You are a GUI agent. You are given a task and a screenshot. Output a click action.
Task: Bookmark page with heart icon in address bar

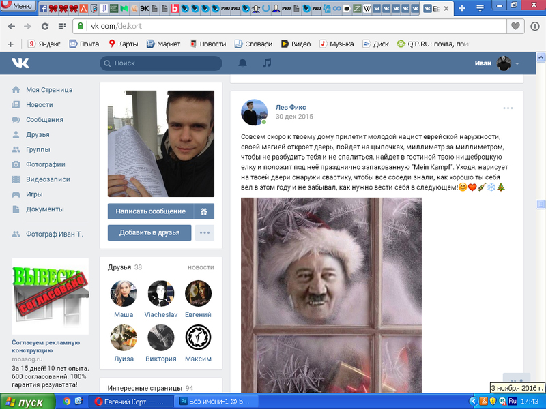[515, 26]
